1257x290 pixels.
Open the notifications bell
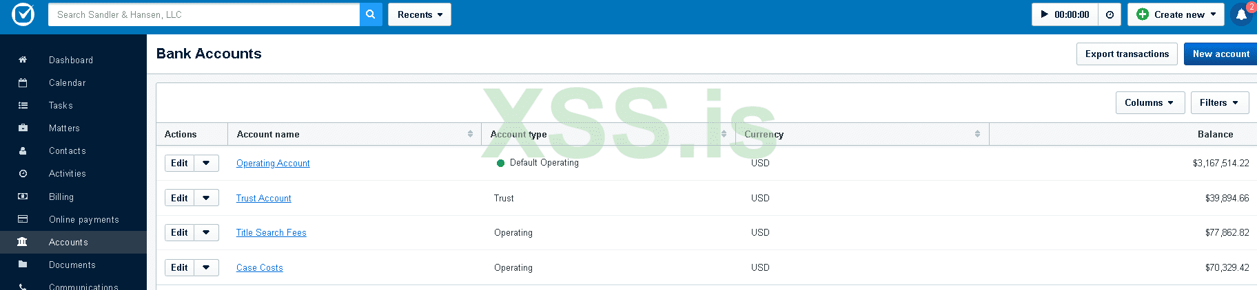[x=1241, y=14]
